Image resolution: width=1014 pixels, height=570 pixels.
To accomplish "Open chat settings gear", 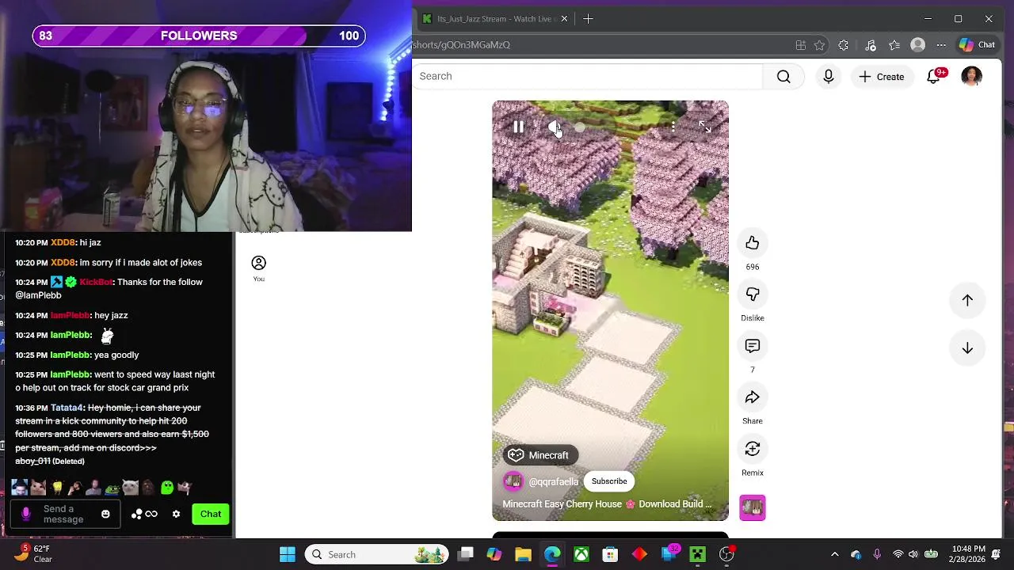I will click(x=176, y=515).
